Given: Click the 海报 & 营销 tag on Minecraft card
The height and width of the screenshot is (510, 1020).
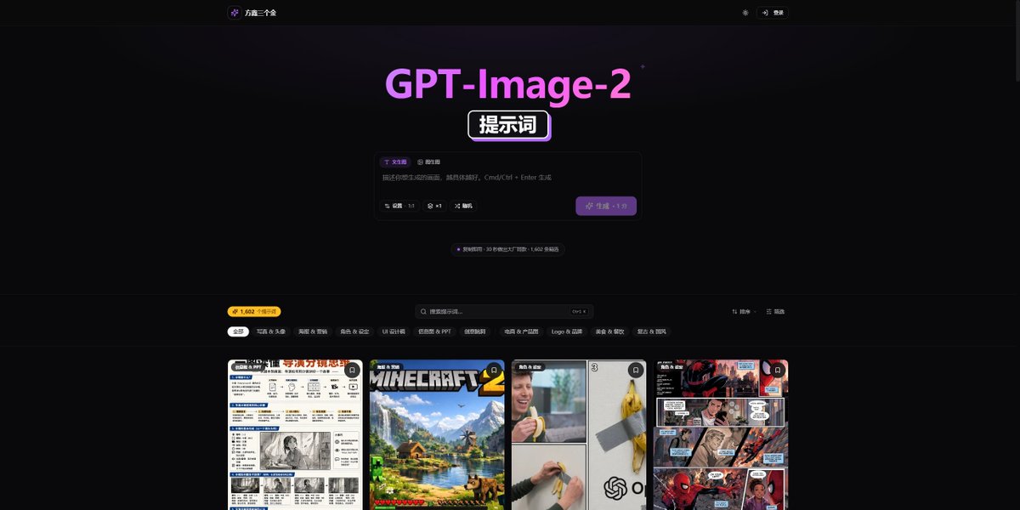Looking at the screenshot, I should pyautogui.click(x=387, y=367).
